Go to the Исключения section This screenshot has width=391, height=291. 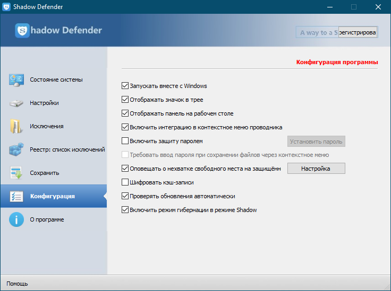tap(54, 126)
